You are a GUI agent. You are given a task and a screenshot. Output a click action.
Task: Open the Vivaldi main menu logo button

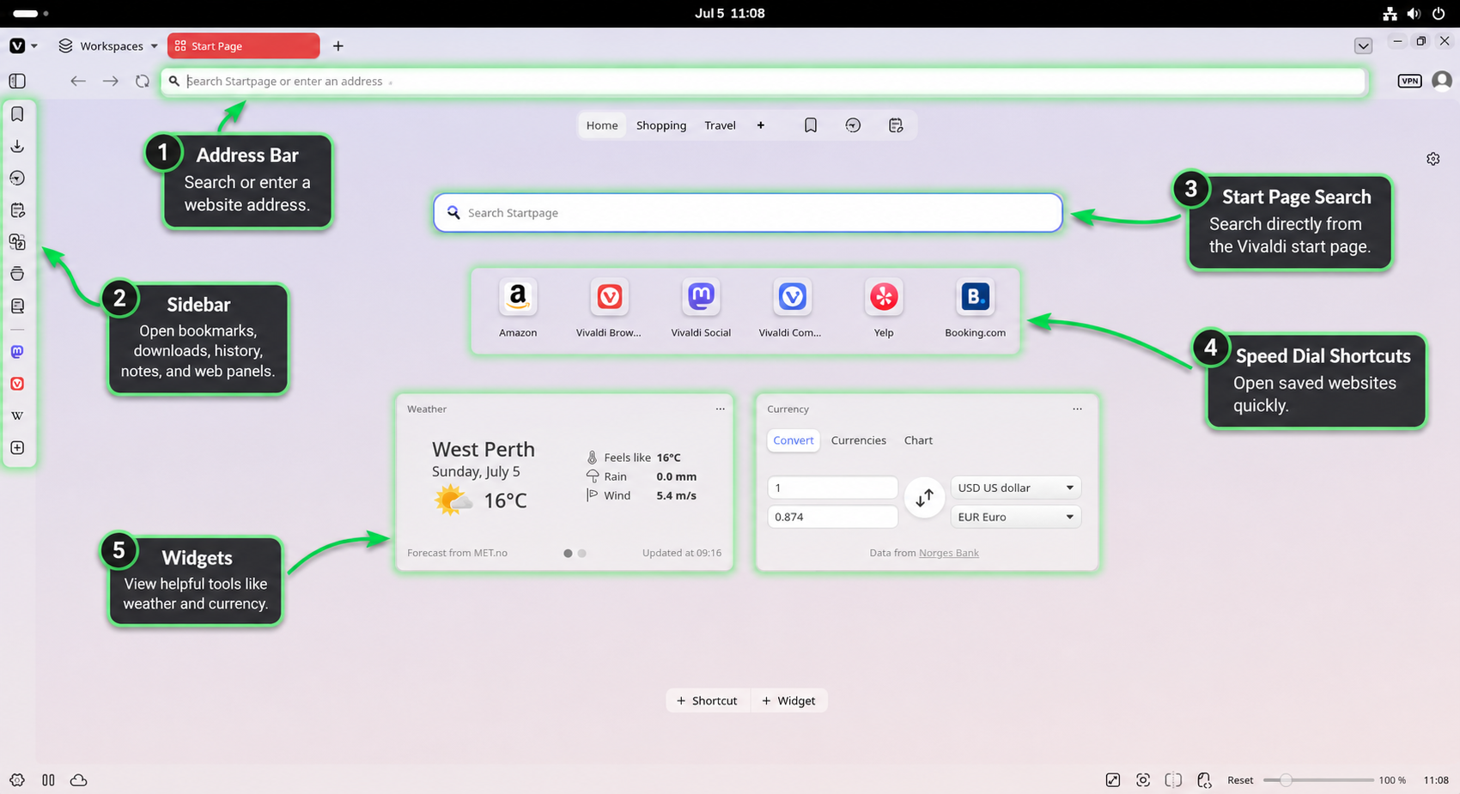pos(17,46)
